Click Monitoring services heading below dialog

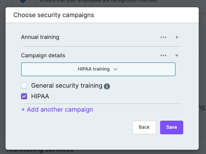[40, 151]
